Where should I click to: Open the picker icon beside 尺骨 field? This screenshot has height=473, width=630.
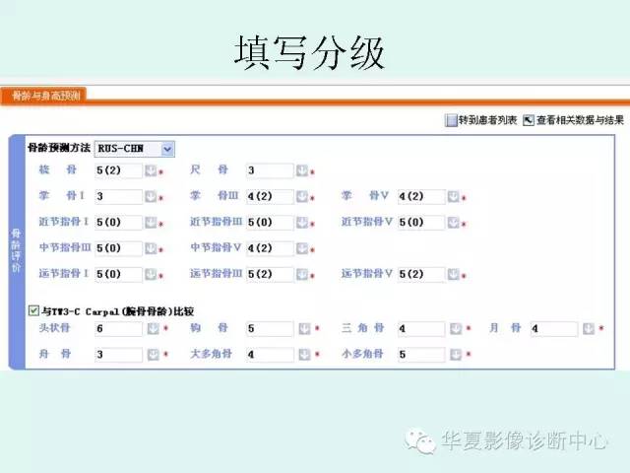[302, 170]
